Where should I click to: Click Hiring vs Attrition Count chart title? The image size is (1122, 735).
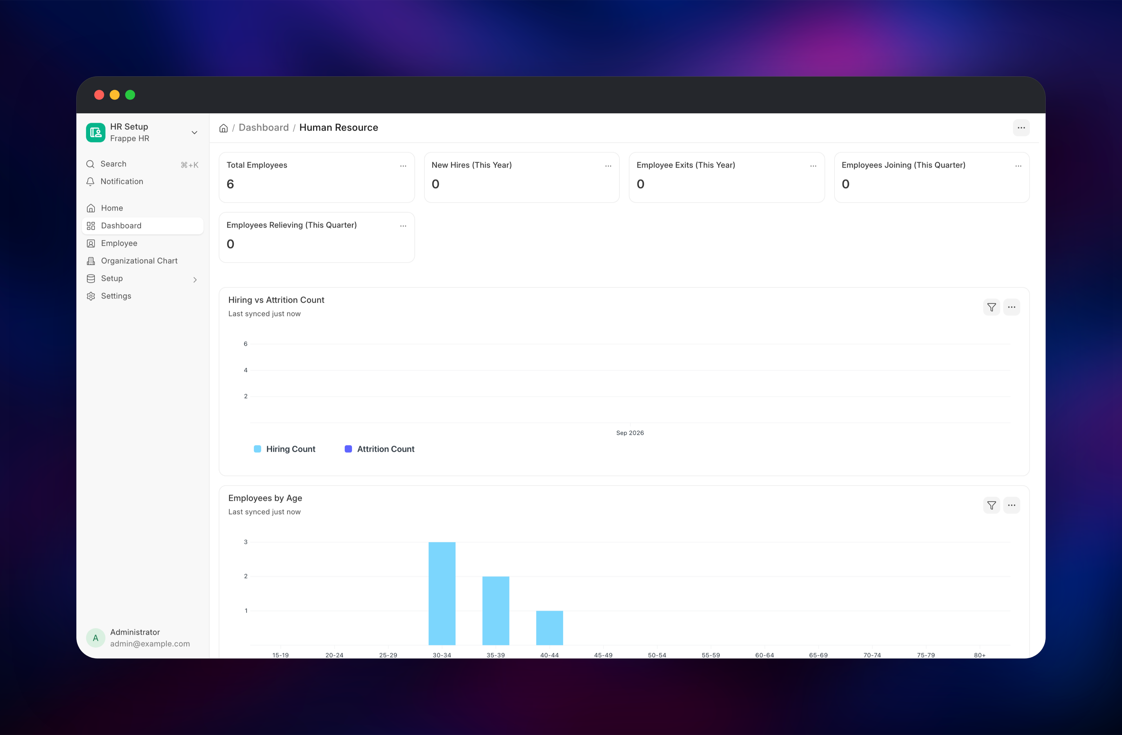point(276,300)
